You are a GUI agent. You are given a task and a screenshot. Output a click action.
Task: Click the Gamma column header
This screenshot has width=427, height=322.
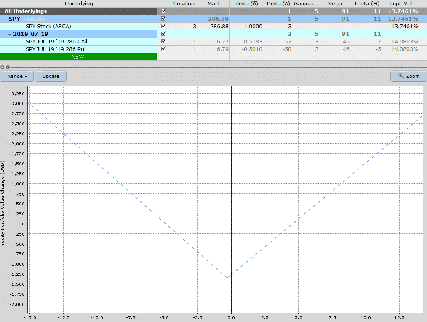306,3
